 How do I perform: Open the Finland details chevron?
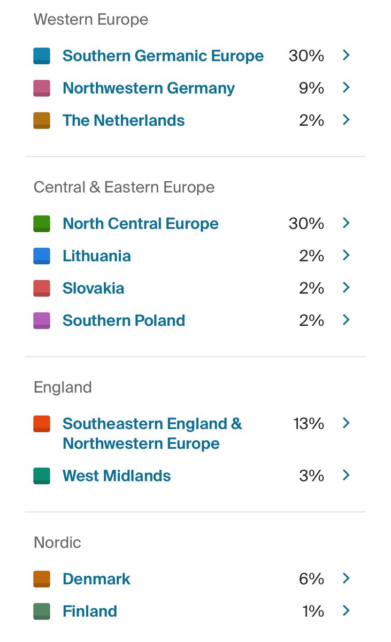click(346, 610)
